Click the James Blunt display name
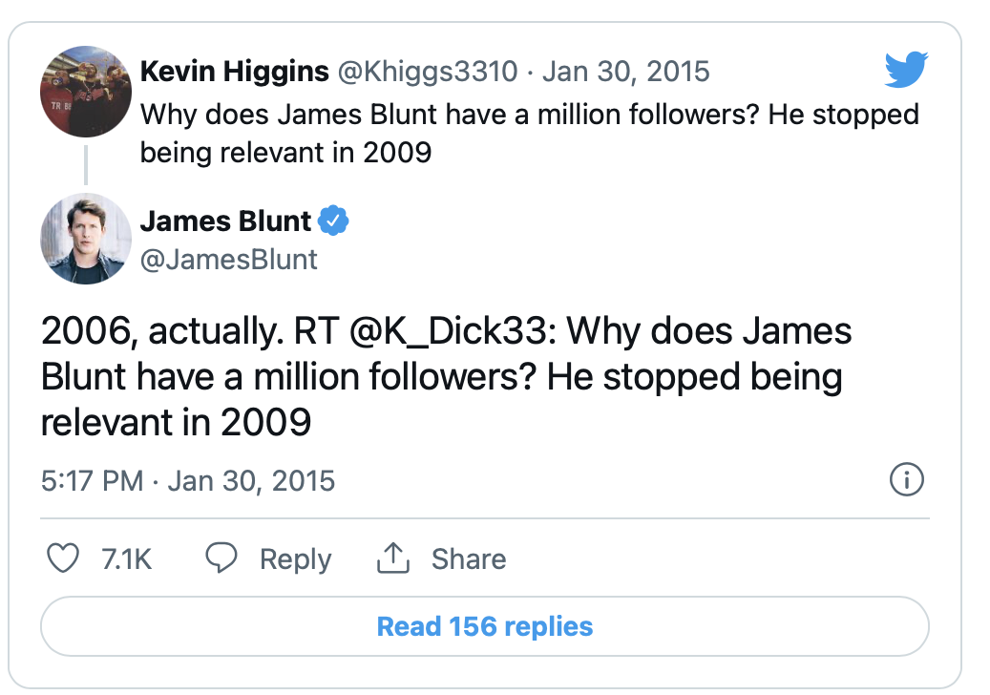 tap(226, 221)
